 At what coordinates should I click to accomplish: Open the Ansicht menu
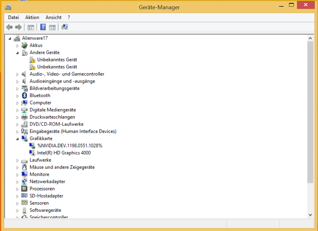54,18
